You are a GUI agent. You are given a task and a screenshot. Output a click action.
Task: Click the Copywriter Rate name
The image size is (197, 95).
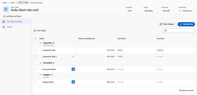click(49, 50)
